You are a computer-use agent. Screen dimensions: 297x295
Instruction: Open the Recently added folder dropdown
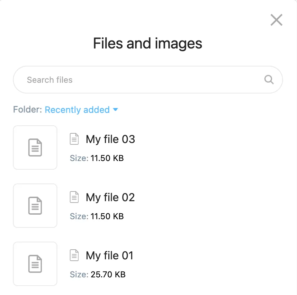coord(77,110)
